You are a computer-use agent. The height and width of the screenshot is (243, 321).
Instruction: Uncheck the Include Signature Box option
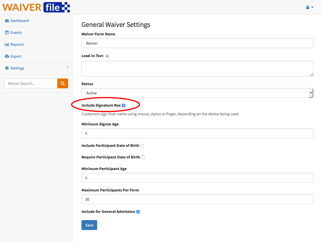pos(124,105)
